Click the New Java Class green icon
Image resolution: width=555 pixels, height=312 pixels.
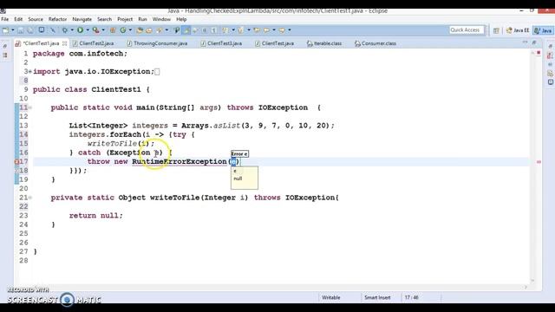click(123, 30)
